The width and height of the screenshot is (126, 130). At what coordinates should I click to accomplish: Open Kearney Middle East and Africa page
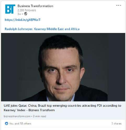[57, 29]
